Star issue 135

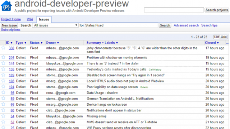3,69
